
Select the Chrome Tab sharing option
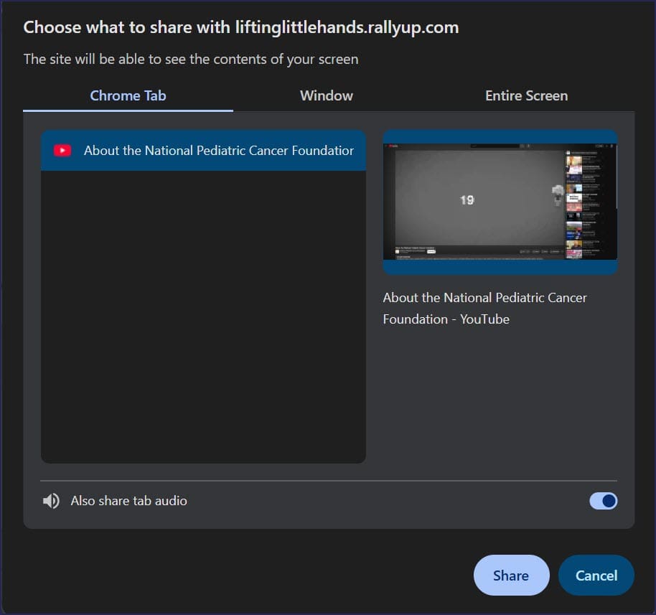(128, 95)
